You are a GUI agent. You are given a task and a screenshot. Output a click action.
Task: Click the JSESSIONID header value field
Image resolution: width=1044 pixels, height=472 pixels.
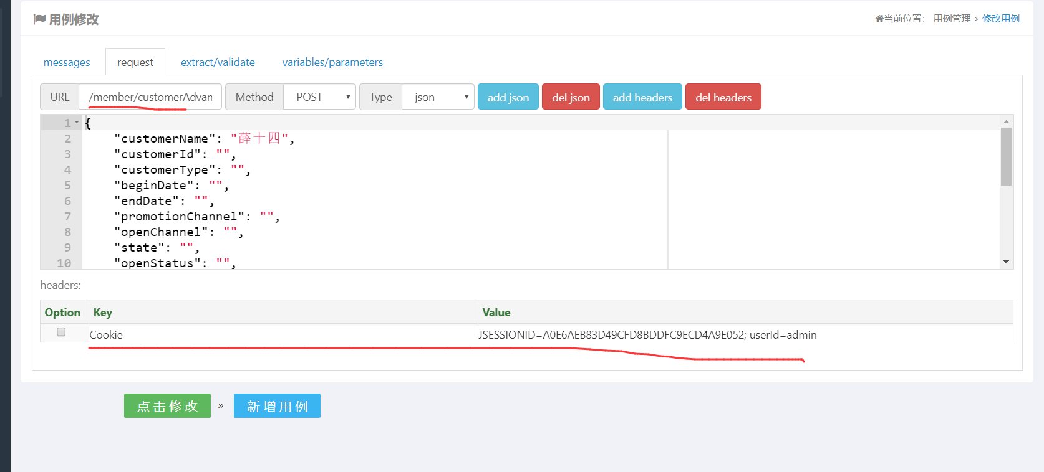click(745, 334)
